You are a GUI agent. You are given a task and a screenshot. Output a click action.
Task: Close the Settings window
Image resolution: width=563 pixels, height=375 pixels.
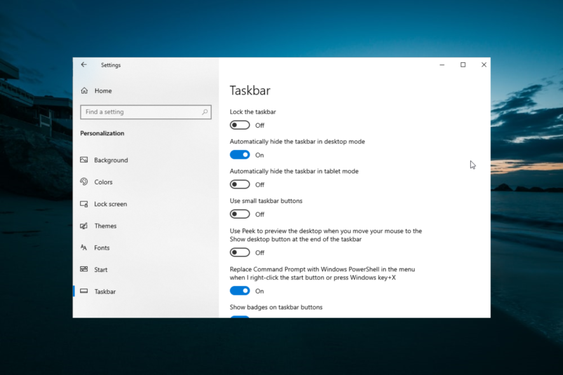pyautogui.click(x=484, y=65)
